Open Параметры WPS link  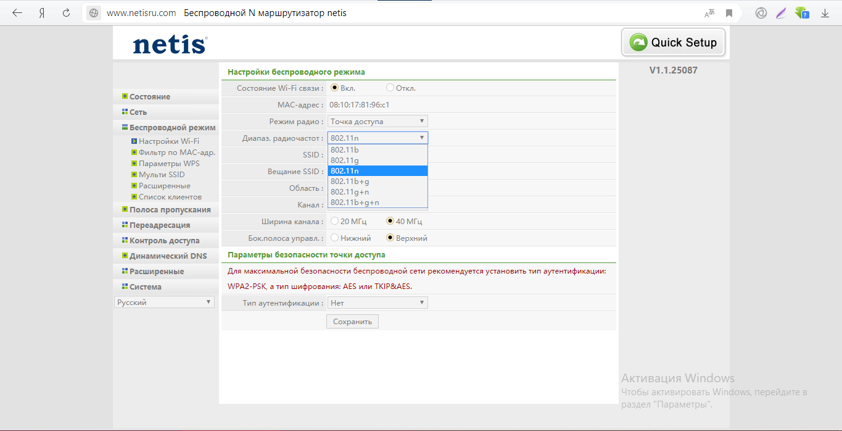(x=169, y=164)
